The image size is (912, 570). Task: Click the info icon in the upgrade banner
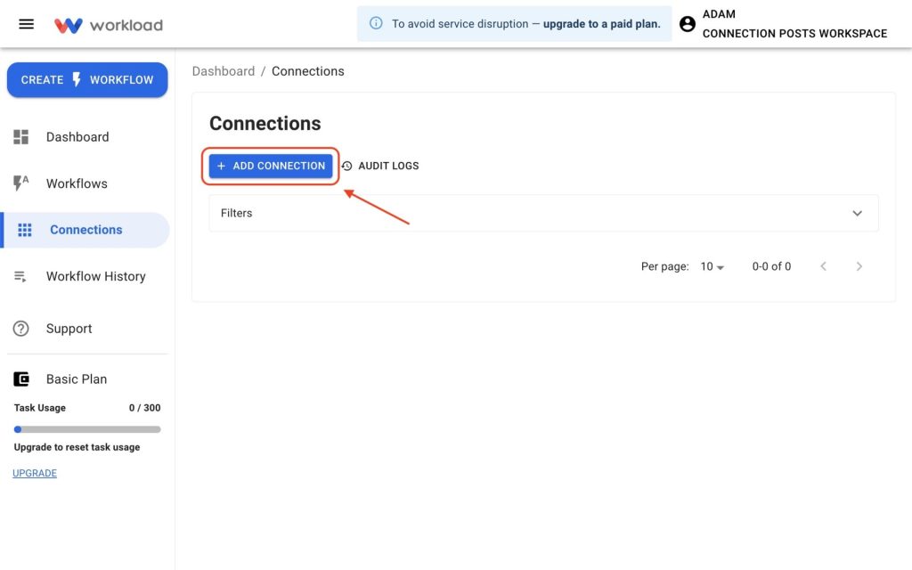click(x=377, y=23)
